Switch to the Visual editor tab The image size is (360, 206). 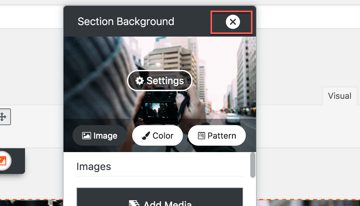point(339,96)
